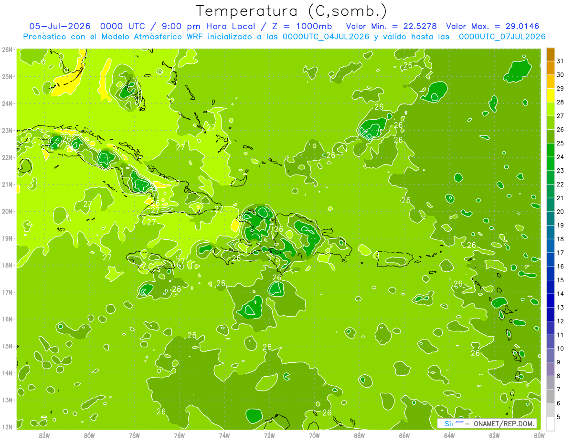Viewport: 573px width, 442px height.
Task: Click the '21N' latitude axis label
Action: [x=7, y=184]
